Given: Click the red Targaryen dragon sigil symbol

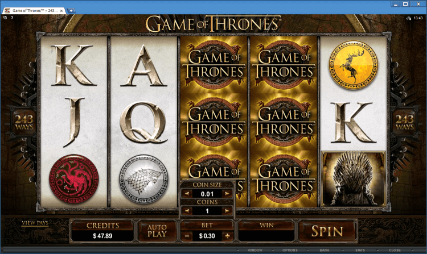Looking at the screenshot, I should pyautogui.click(x=73, y=179).
